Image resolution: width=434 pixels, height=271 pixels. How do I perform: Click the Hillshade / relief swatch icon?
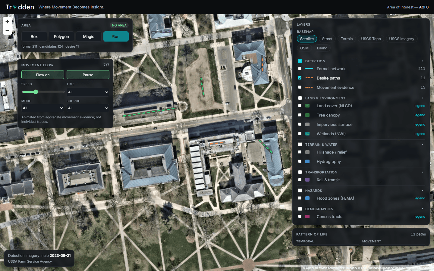[x=307, y=152]
